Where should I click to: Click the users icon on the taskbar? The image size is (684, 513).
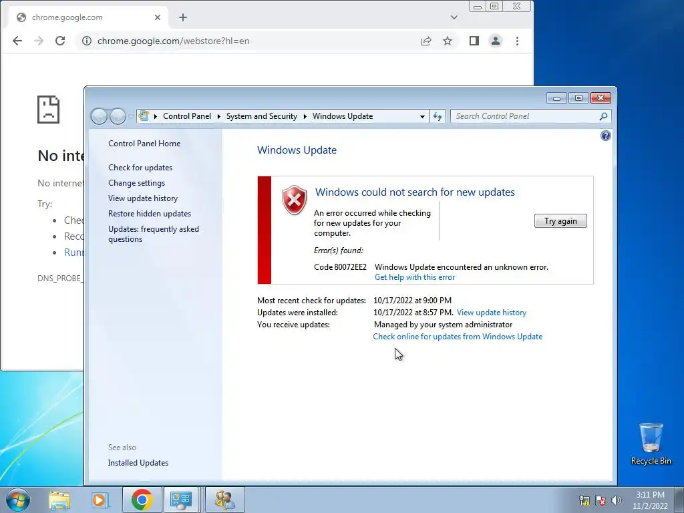click(225, 500)
